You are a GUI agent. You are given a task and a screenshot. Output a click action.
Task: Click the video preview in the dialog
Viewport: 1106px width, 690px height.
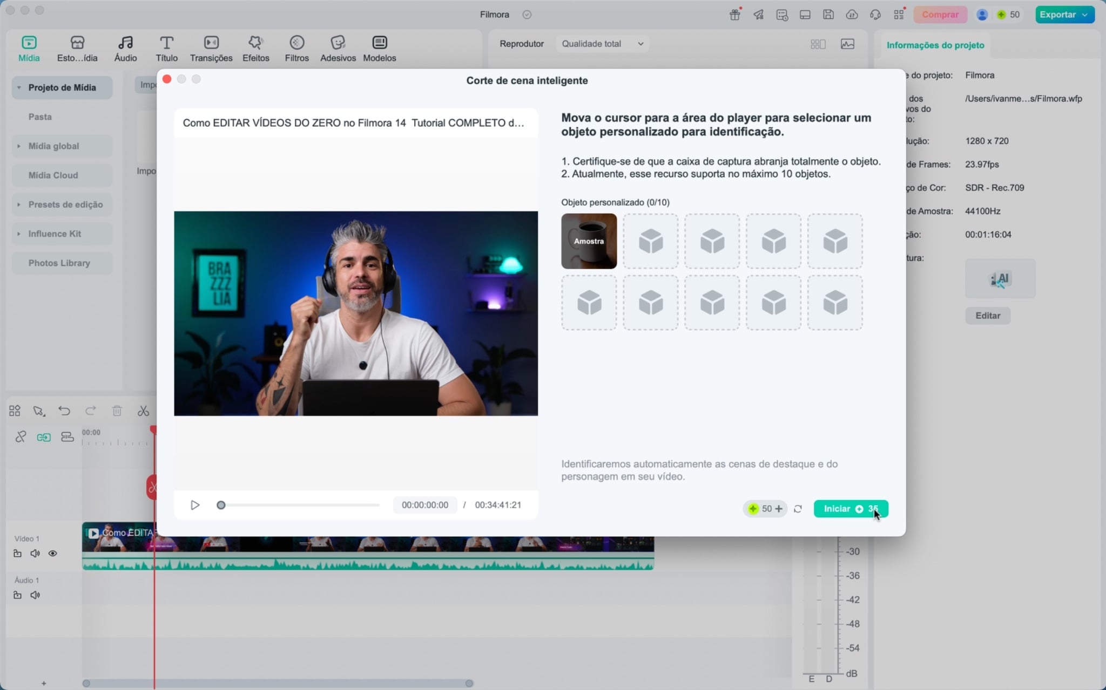point(356,313)
